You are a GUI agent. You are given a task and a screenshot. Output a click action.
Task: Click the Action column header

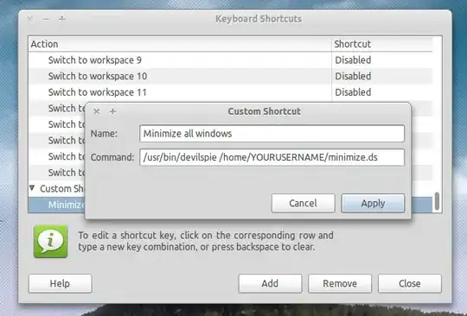coord(180,44)
